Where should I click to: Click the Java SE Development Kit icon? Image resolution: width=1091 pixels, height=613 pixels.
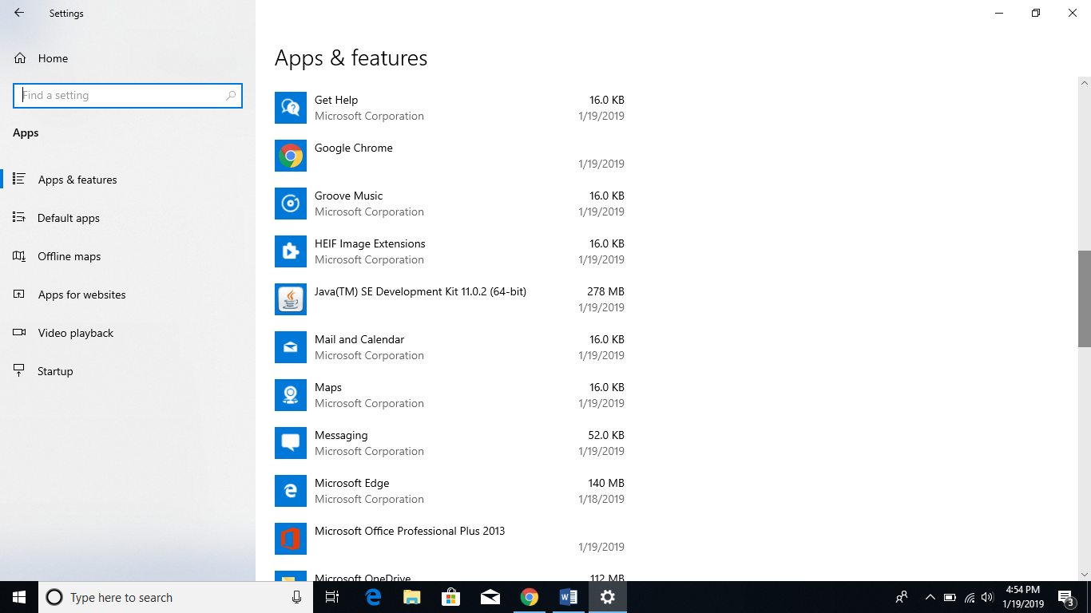tap(291, 299)
